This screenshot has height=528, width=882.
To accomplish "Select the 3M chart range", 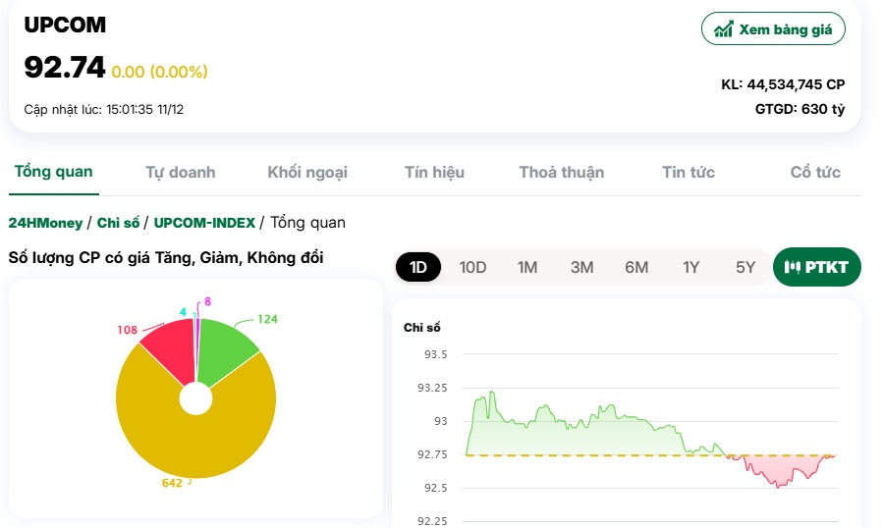I will pos(581,267).
